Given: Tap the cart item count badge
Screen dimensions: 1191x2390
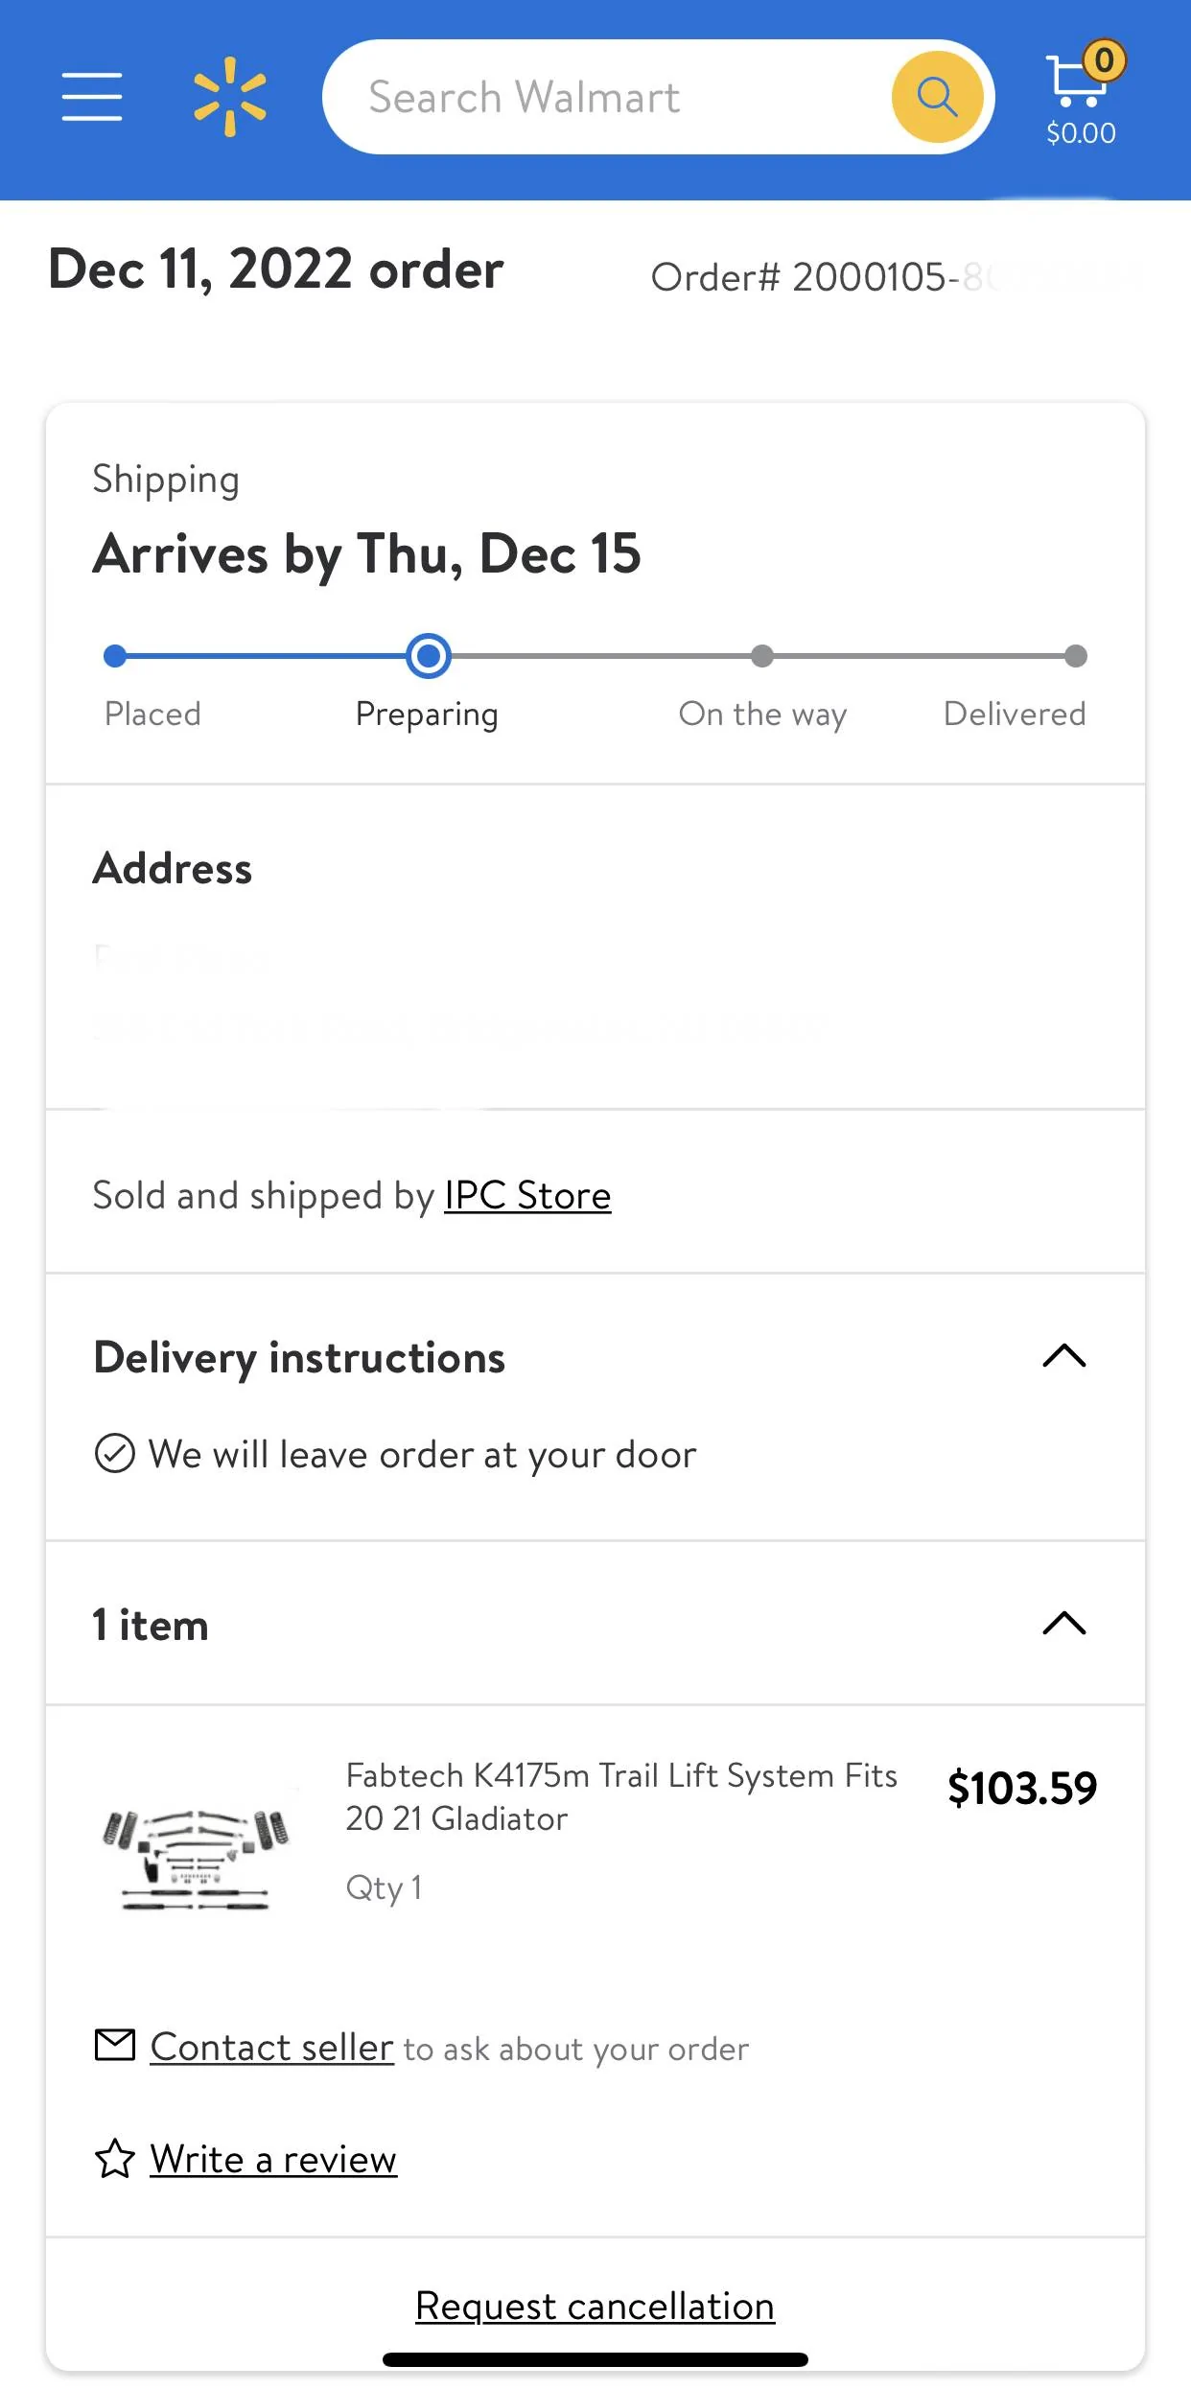Looking at the screenshot, I should [1105, 61].
